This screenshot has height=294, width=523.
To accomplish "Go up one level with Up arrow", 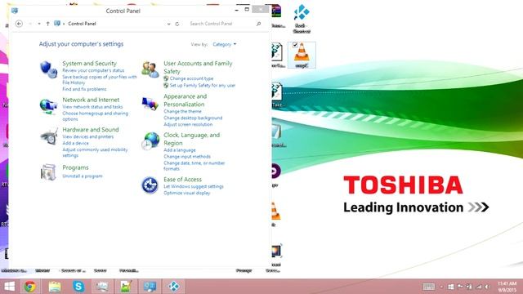I will coord(47,24).
